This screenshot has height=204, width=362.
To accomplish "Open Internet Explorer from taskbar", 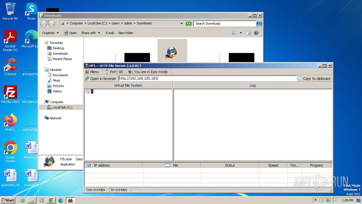I will [22, 200].
